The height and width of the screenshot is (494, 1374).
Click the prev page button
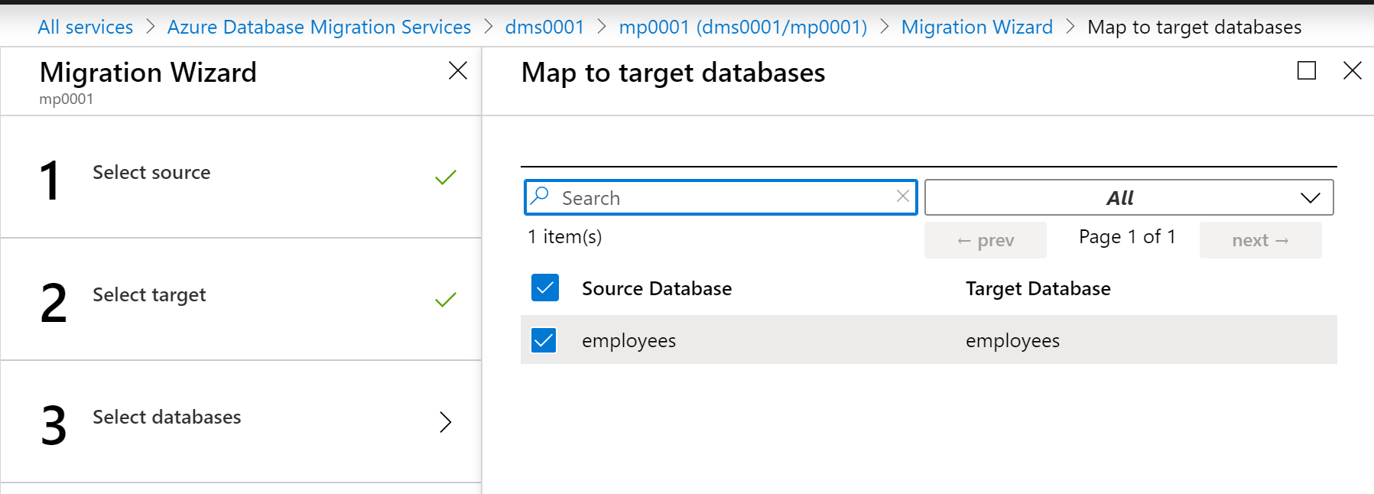tap(985, 240)
